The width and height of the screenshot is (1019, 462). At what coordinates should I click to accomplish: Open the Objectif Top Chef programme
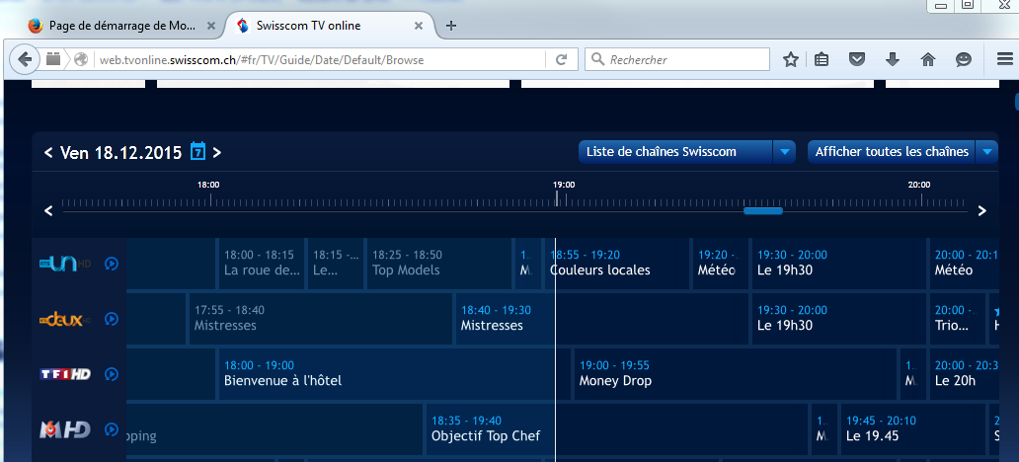(x=617, y=429)
